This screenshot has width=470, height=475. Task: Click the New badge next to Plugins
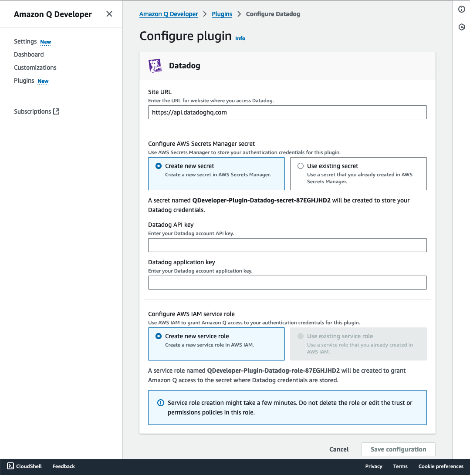(43, 81)
